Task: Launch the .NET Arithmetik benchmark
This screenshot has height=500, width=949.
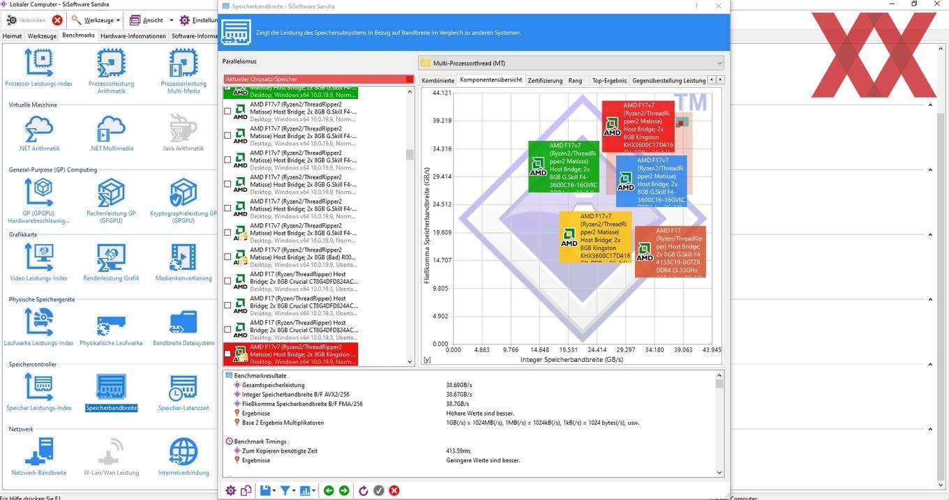Action: tap(38, 132)
